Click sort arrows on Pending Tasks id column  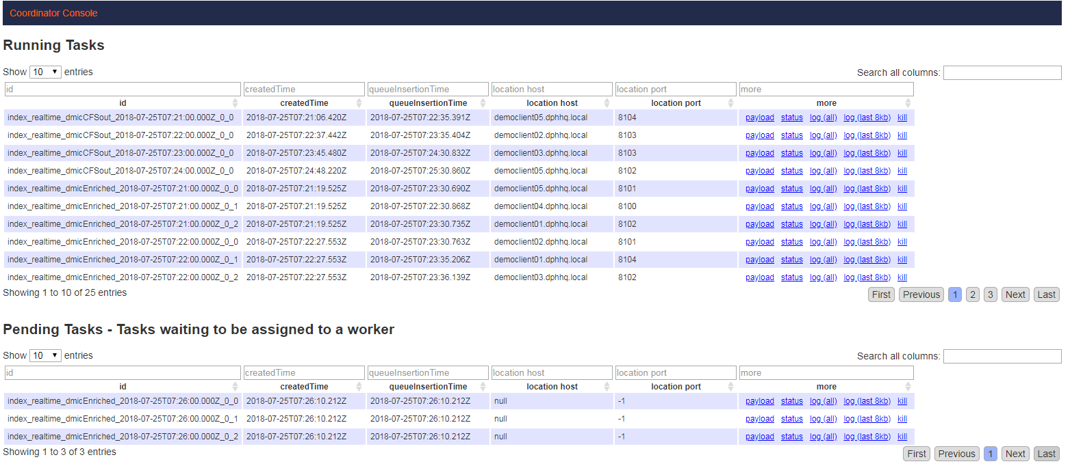235,387
